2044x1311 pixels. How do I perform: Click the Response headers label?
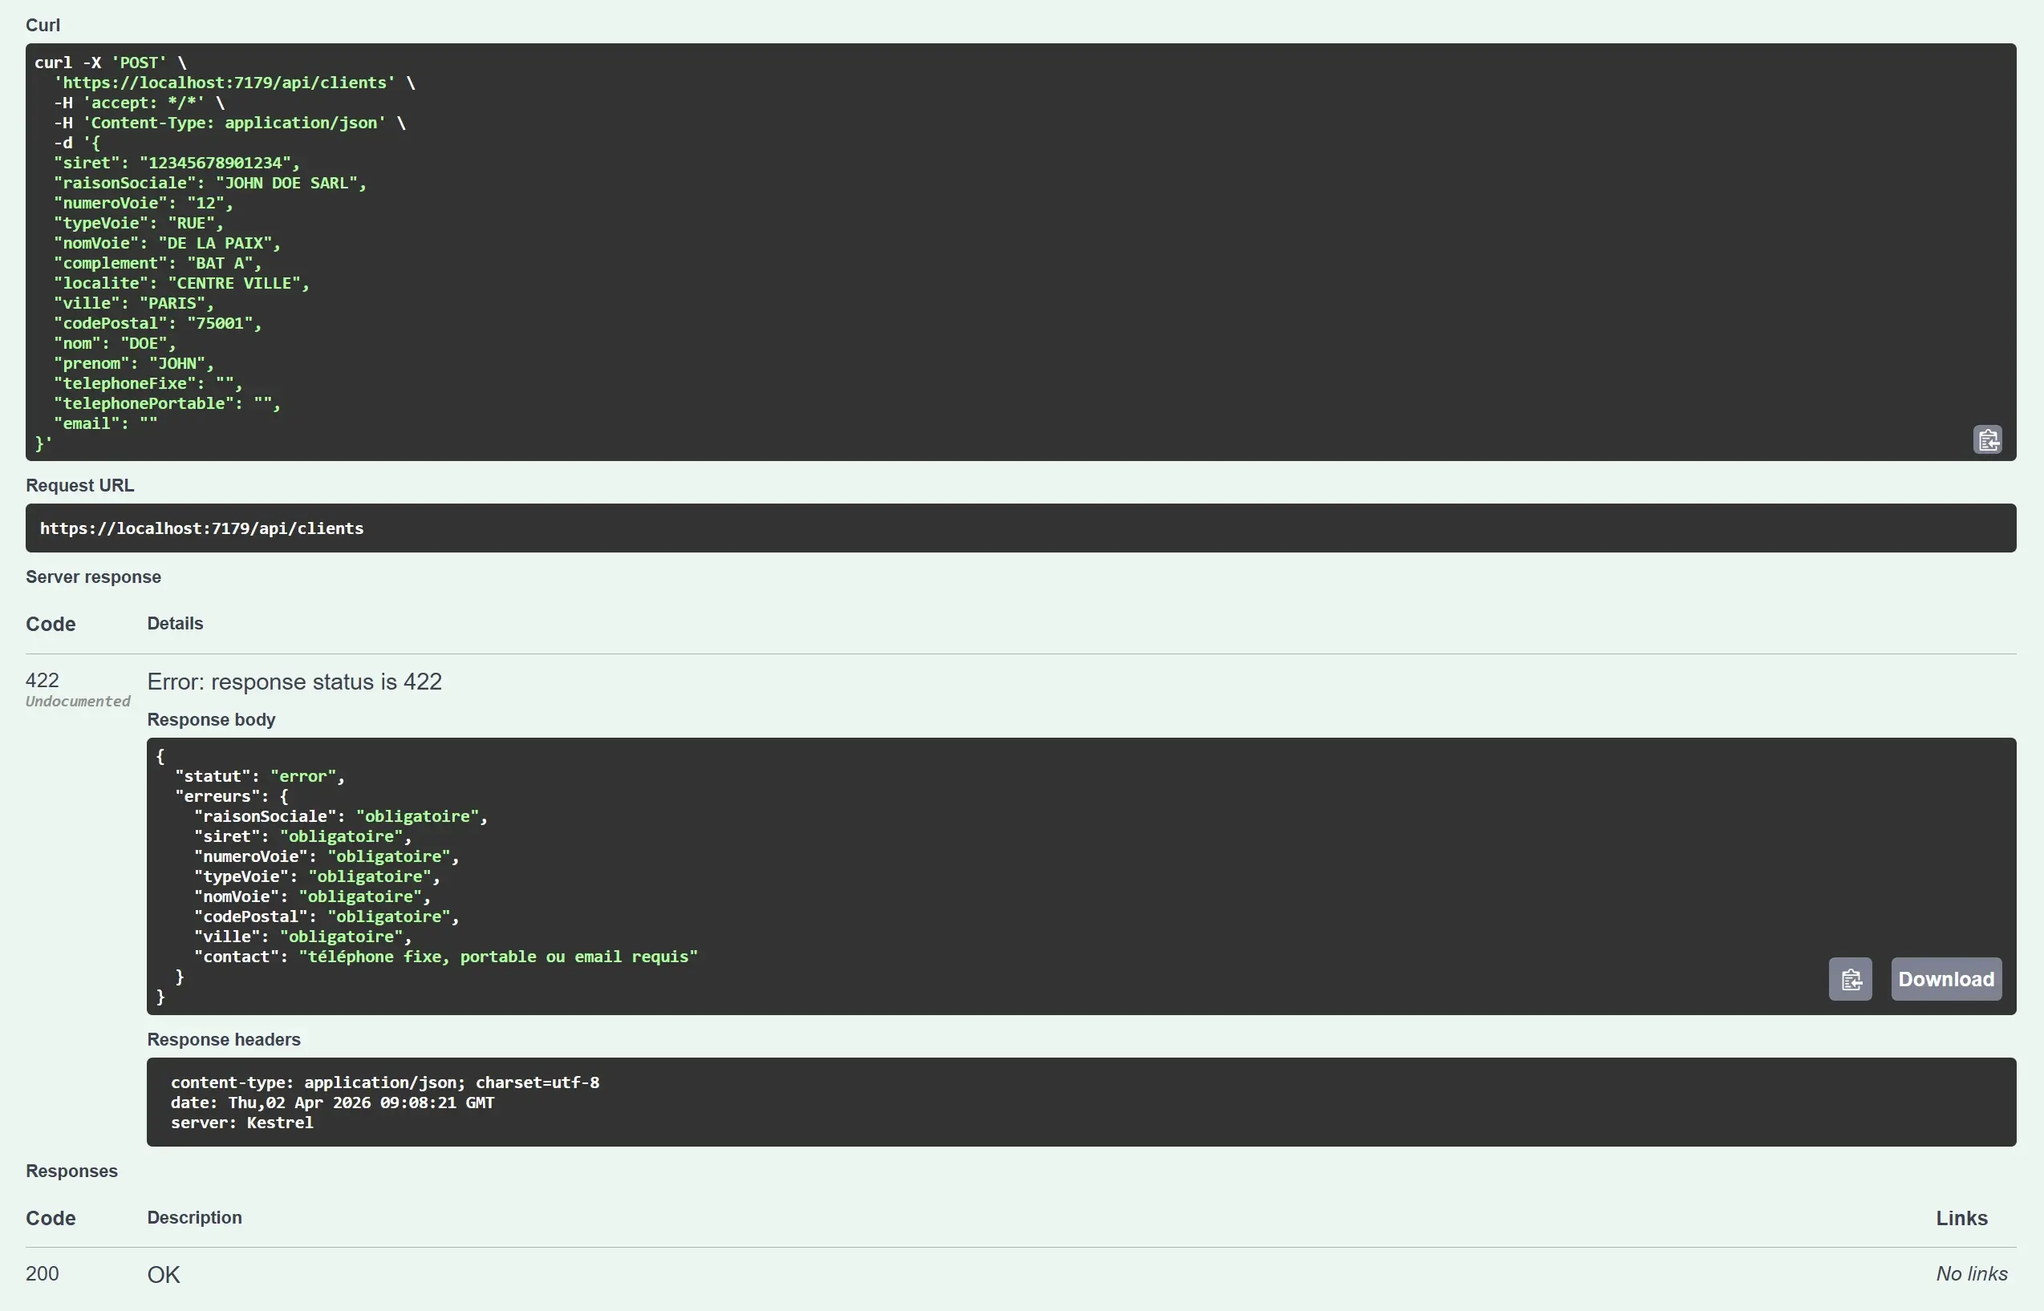pos(224,1039)
